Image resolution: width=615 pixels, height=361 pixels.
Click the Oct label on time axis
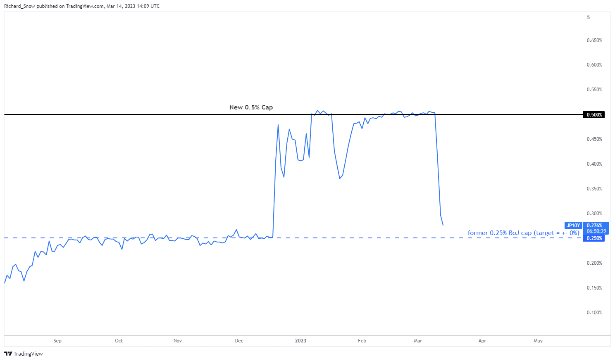pyautogui.click(x=119, y=341)
